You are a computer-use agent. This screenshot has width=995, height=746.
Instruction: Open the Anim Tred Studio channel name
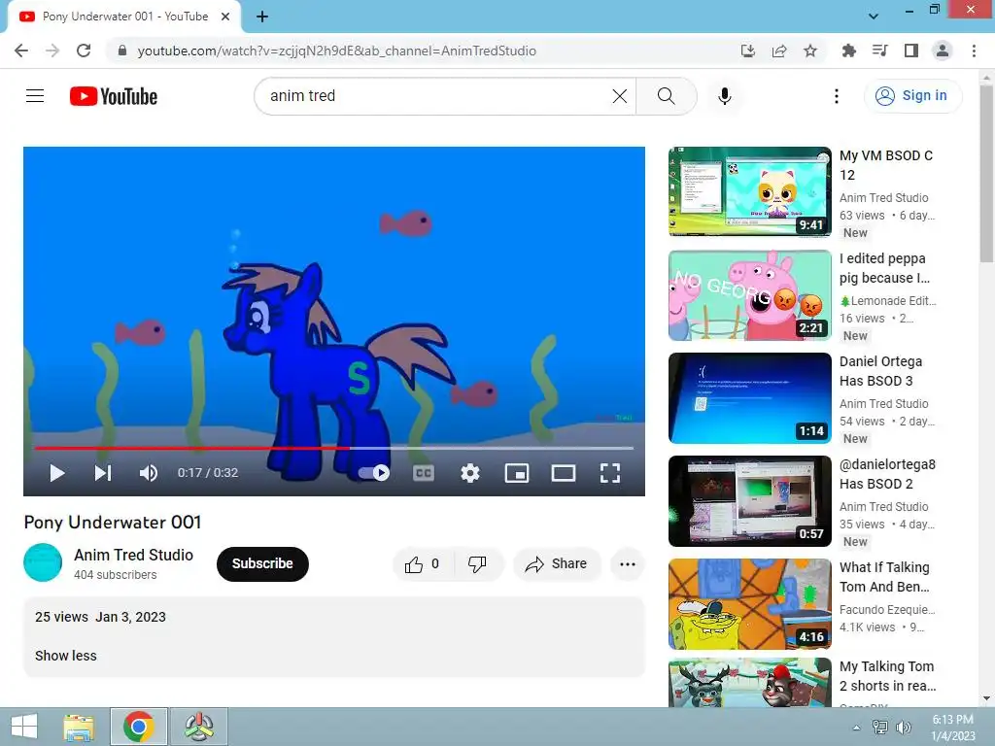[133, 555]
